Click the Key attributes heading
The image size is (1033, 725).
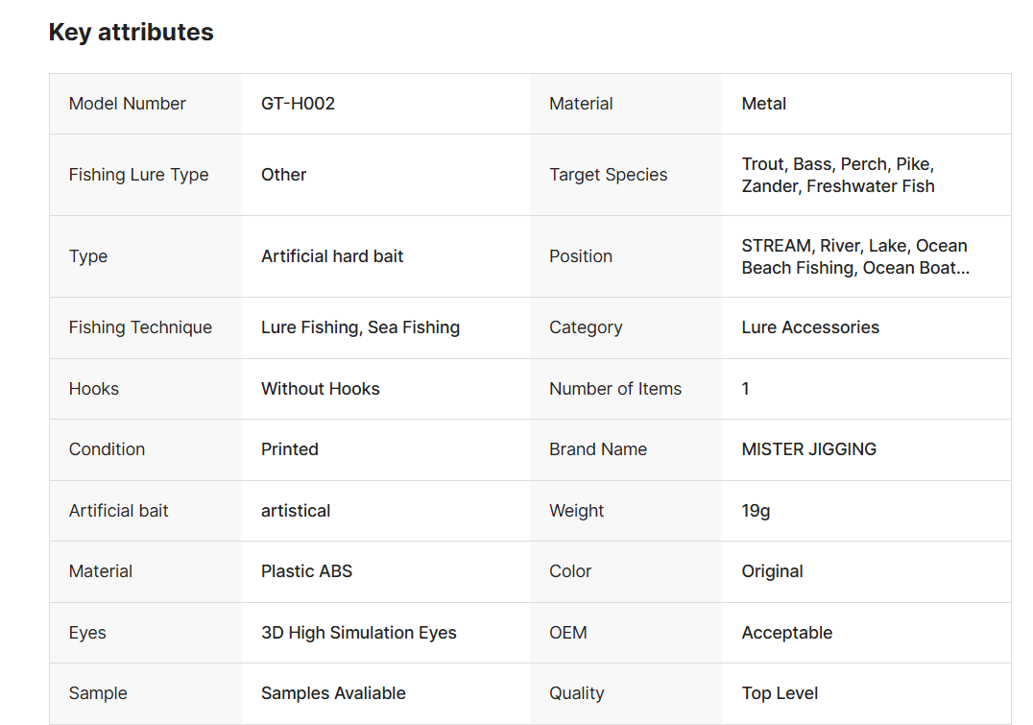coord(131,33)
